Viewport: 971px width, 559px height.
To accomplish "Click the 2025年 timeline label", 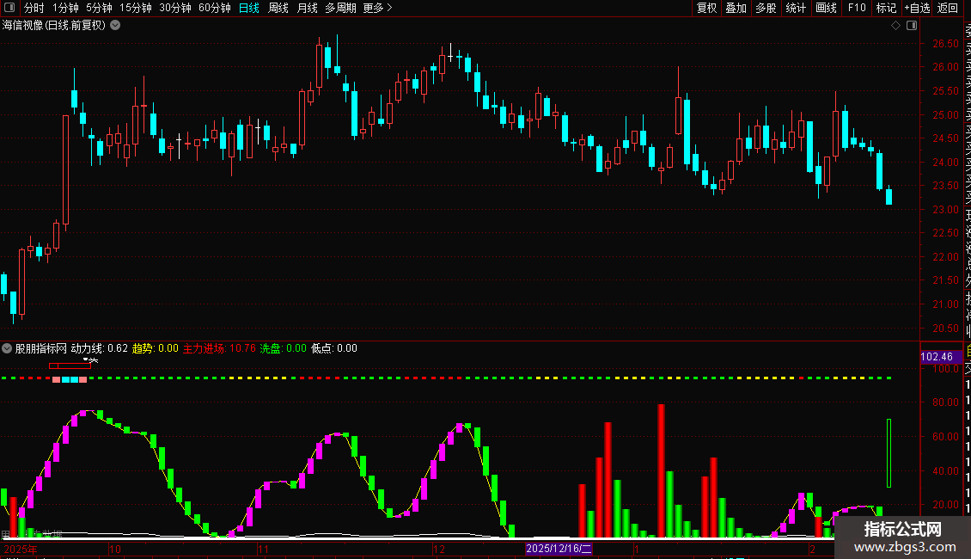I will tap(21, 549).
